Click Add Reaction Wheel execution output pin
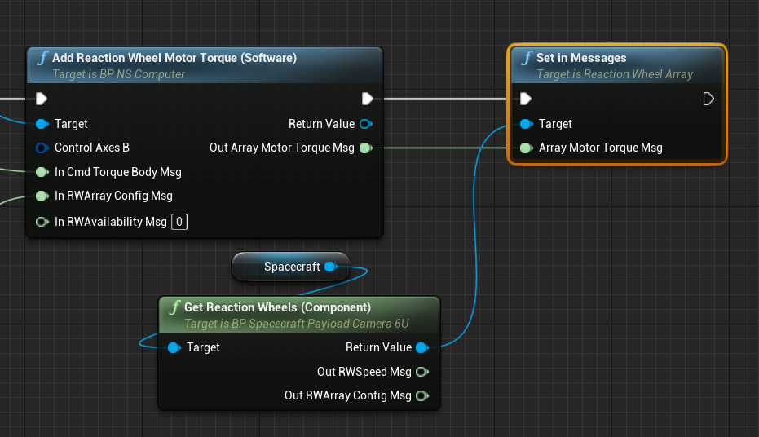The width and height of the screenshot is (759, 437). 368,99
